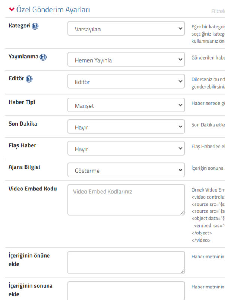Click the Özel Gönderim Ayarları heading text
Screen dimensions: 225x300
53,10
